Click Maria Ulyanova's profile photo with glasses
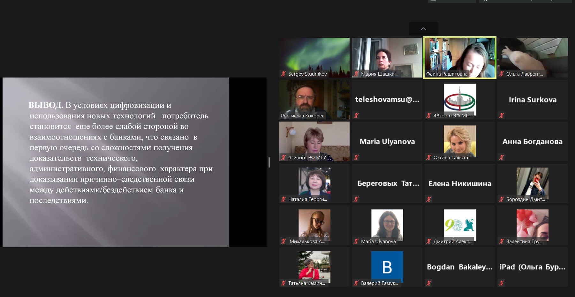575x297 pixels. tap(387, 225)
